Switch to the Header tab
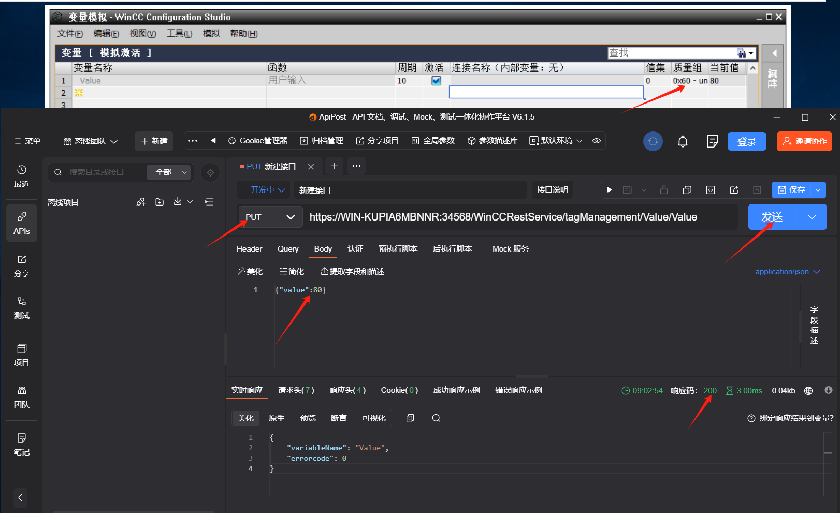Viewport: 840px width, 513px height. coord(249,249)
